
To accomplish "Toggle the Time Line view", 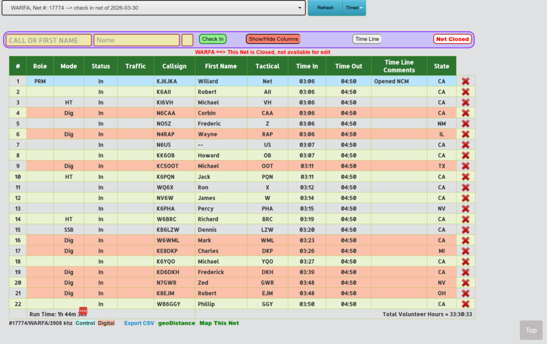I will tap(367, 39).
